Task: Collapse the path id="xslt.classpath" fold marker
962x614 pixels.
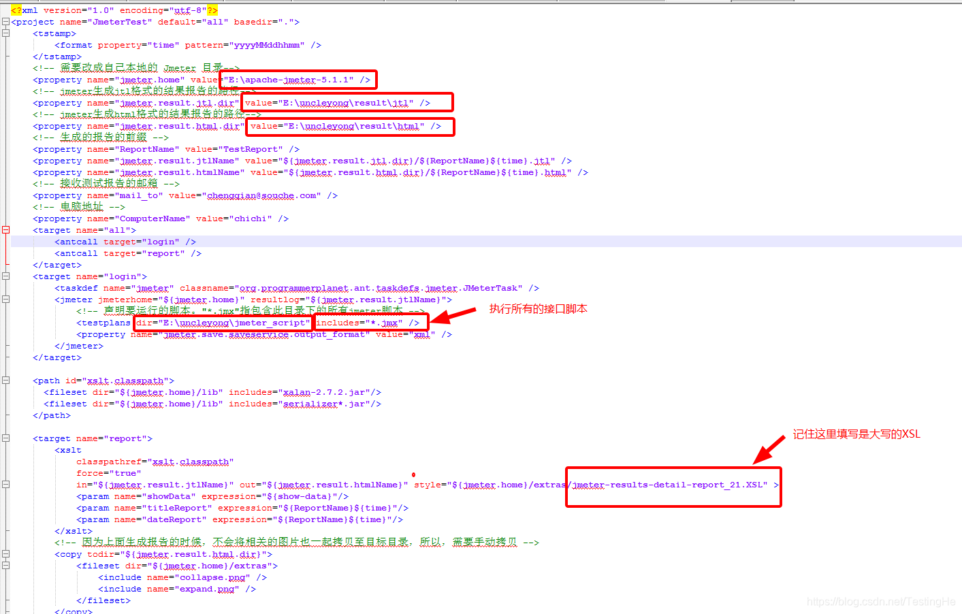Action: tap(5, 381)
